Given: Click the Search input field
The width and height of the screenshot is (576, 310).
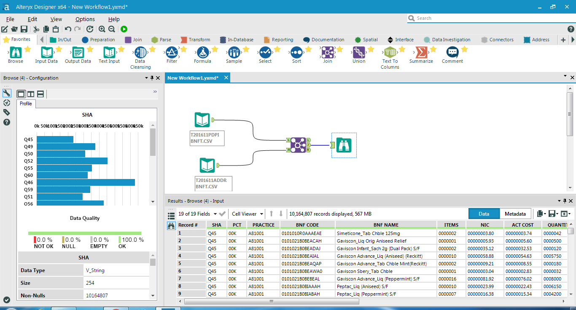Looking at the screenshot, I should (x=485, y=18).
